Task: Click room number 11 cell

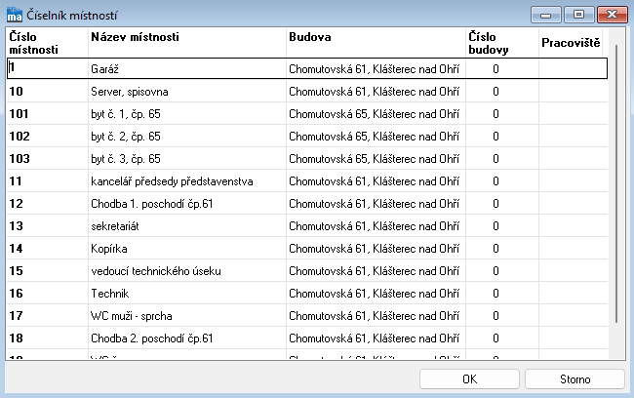Action: [x=48, y=180]
